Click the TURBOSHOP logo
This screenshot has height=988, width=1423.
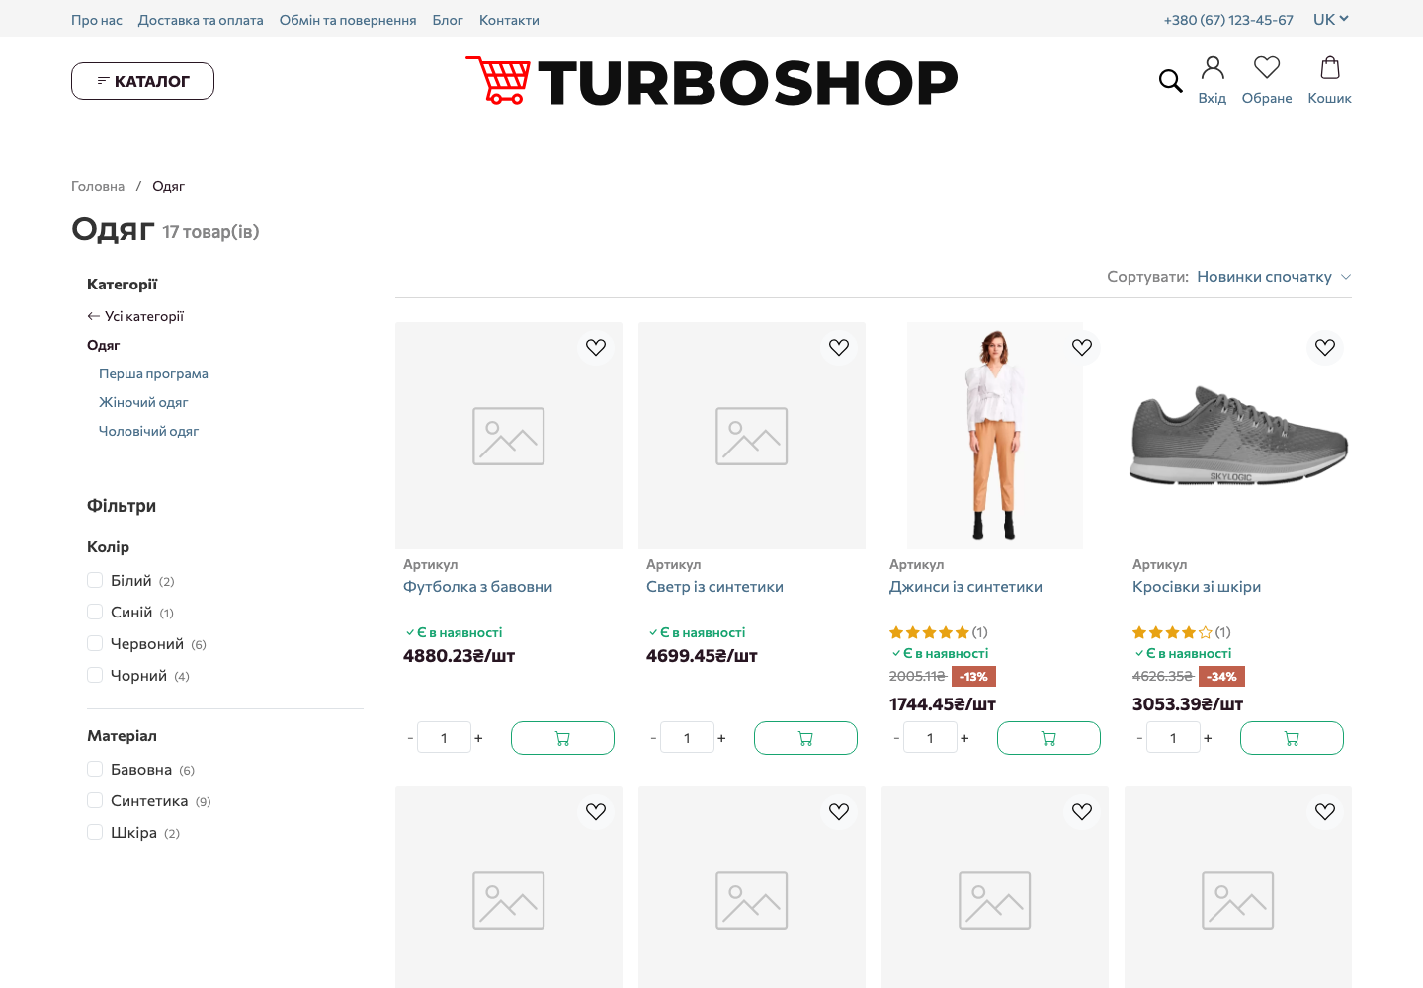tap(711, 81)
